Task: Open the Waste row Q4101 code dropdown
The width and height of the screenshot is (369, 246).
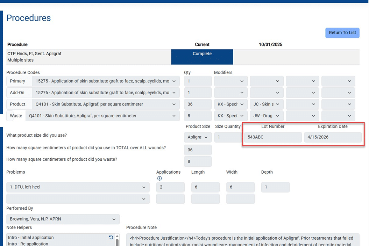Action: coord(102,116)
